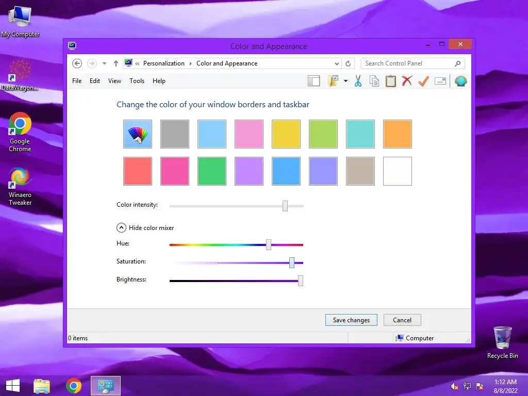
Task: Click the Paste clipboard toolbar icon
Action: coord(391,81)
